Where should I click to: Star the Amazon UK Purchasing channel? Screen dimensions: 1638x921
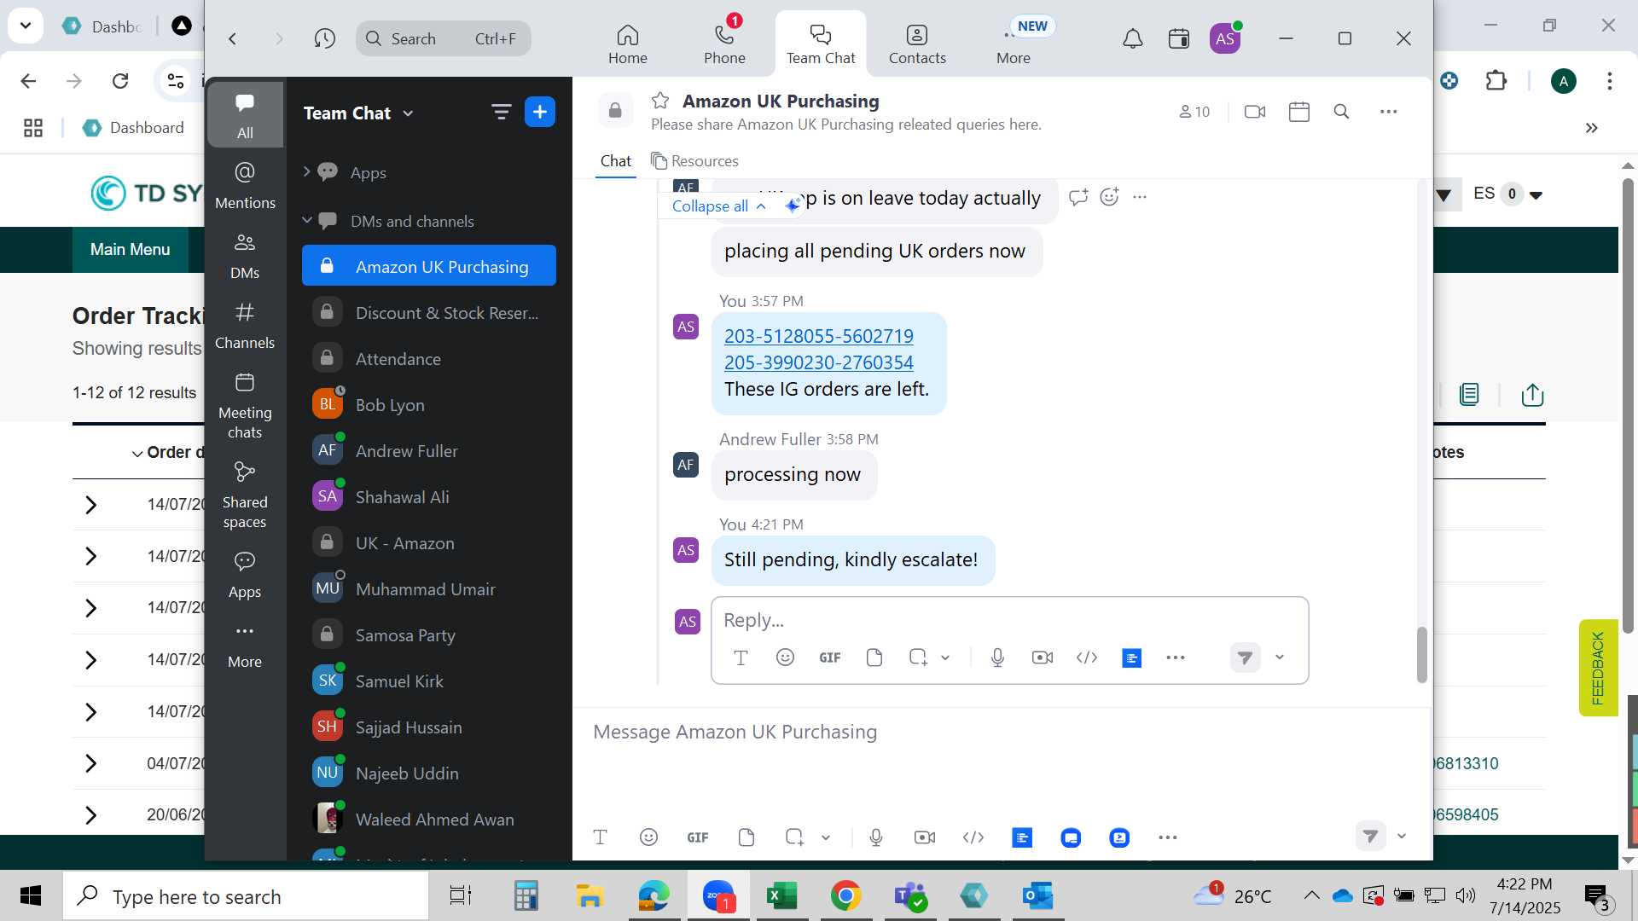coord(659,101)
